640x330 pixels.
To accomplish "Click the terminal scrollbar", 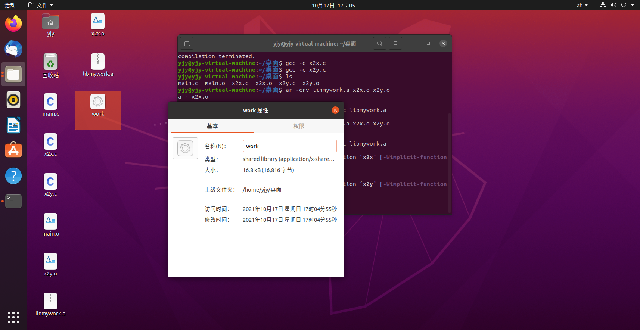I will pos(450,163).
